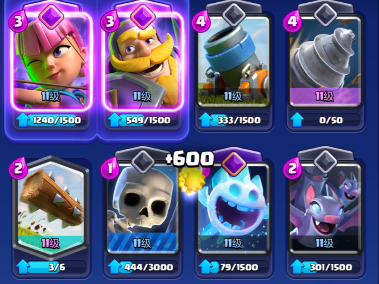
Task: Click upgrade arrow next to 1240/1500
Action: point(23,120)
